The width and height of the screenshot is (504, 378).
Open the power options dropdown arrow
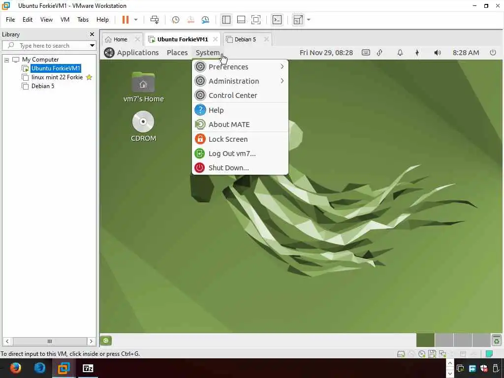click(x=136, y=20)
